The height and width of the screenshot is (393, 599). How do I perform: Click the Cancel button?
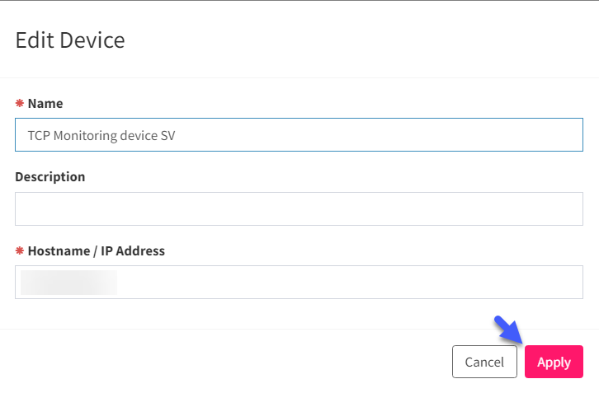coord(484,362)
